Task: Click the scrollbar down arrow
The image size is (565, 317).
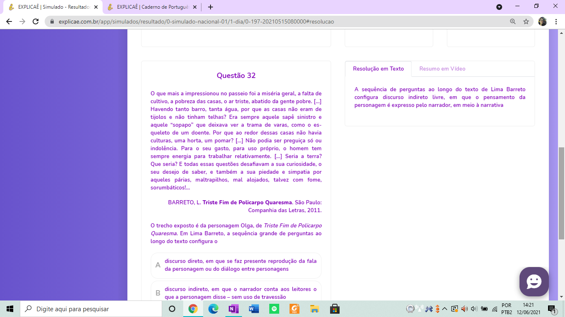Action: click(561, 296)
